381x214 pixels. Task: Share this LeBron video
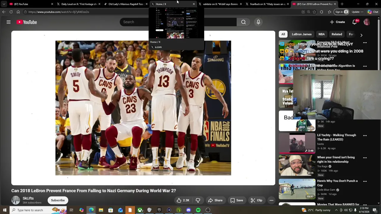[x=215, y=200]
